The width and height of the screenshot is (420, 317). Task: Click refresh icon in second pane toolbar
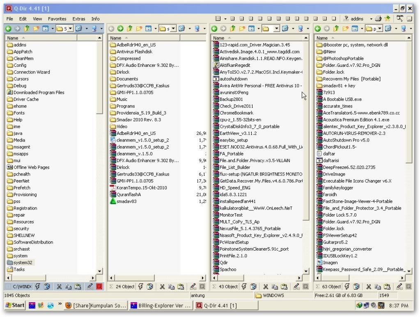point(181,28)
